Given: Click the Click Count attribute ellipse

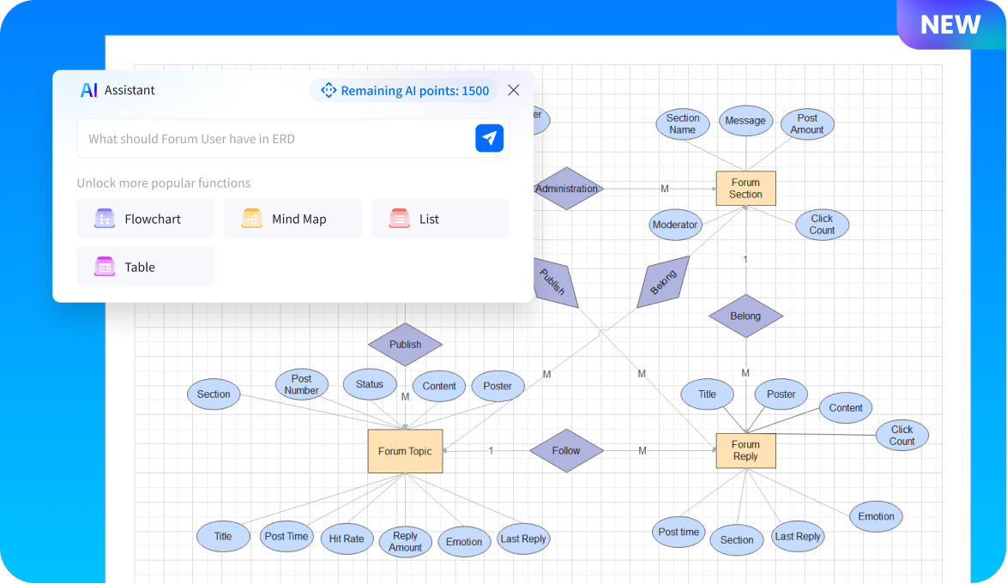Looking at the screenshot, I should point(822,225).
